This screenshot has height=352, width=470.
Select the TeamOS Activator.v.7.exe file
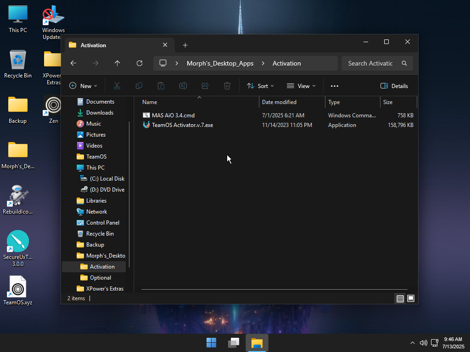(x=182, y=125)
